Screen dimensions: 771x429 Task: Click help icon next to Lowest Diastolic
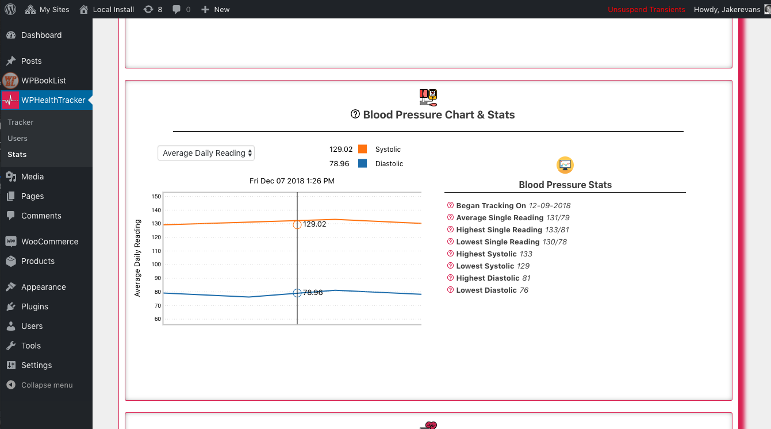[x=450, y=290]
